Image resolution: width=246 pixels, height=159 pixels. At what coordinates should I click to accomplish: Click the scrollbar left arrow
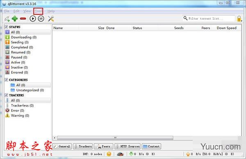point(55,138)
